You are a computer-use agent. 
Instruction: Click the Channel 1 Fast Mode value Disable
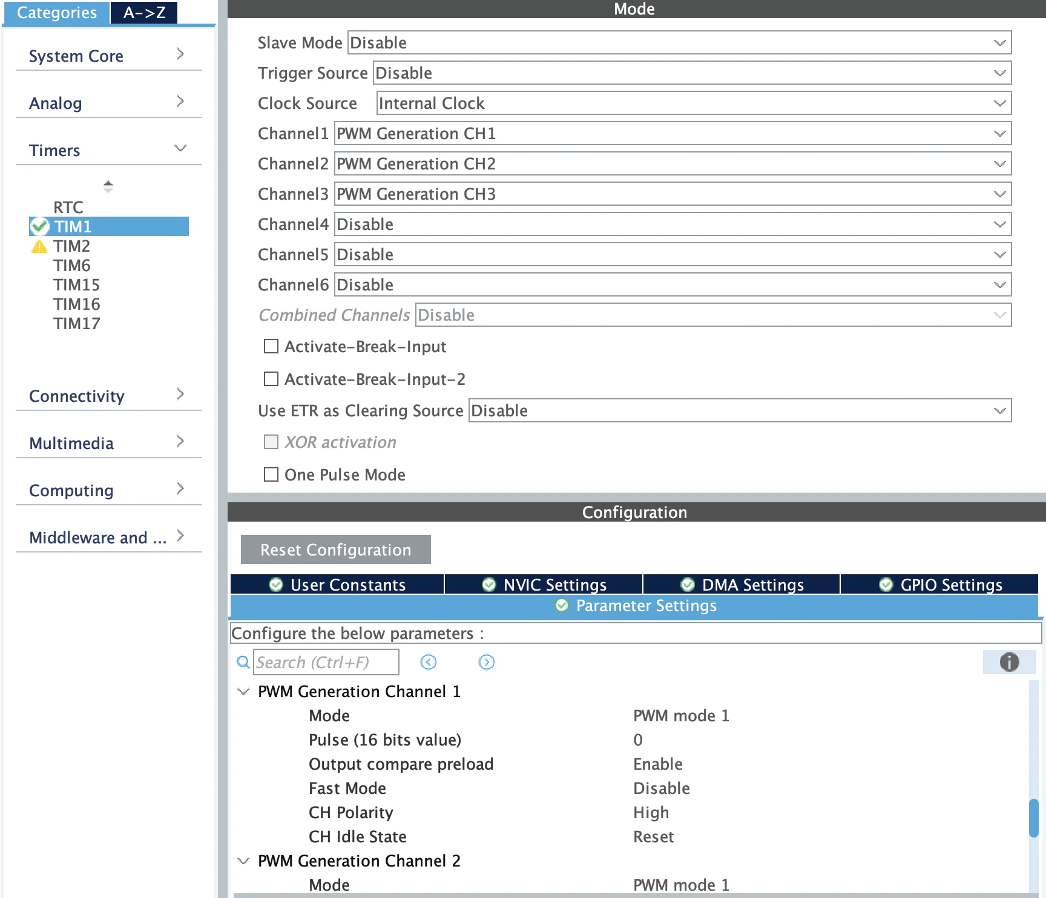click(662, 788)
